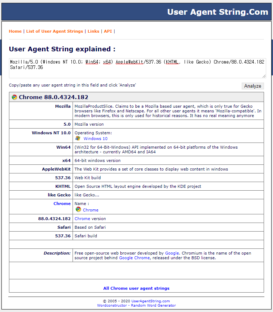The height and width of the screenshot is (312, 273).
Task: Click the Win64 row label
Action: [64, 147]
